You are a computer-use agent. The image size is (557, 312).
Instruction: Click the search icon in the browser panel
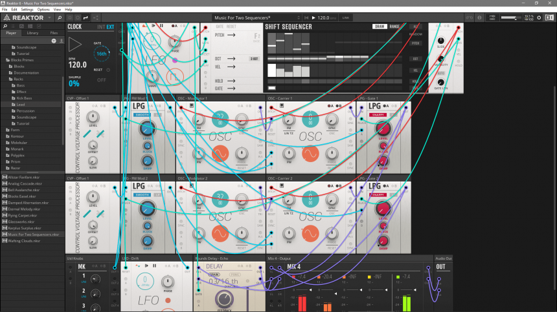[5, 26]
